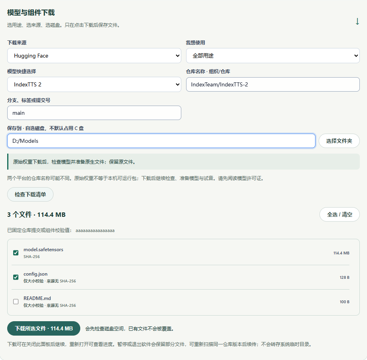Click the 下载所选文件 · 114.4 MB button

[44, 328]
